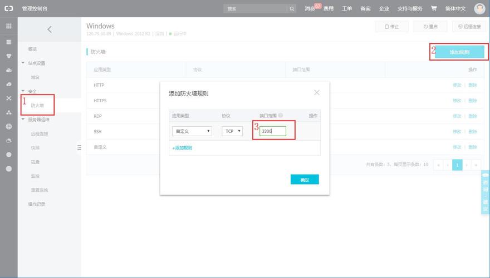
Task: Click 删除 for the HTTPS rule
Action: point(473,101)
